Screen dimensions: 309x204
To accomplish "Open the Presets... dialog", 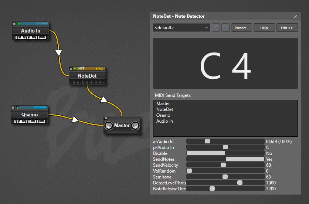I will pos(241,28).
